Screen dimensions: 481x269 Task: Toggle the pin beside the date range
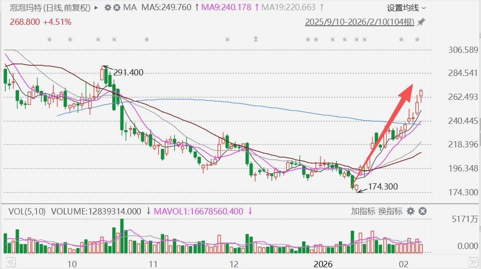click(421, 22)
